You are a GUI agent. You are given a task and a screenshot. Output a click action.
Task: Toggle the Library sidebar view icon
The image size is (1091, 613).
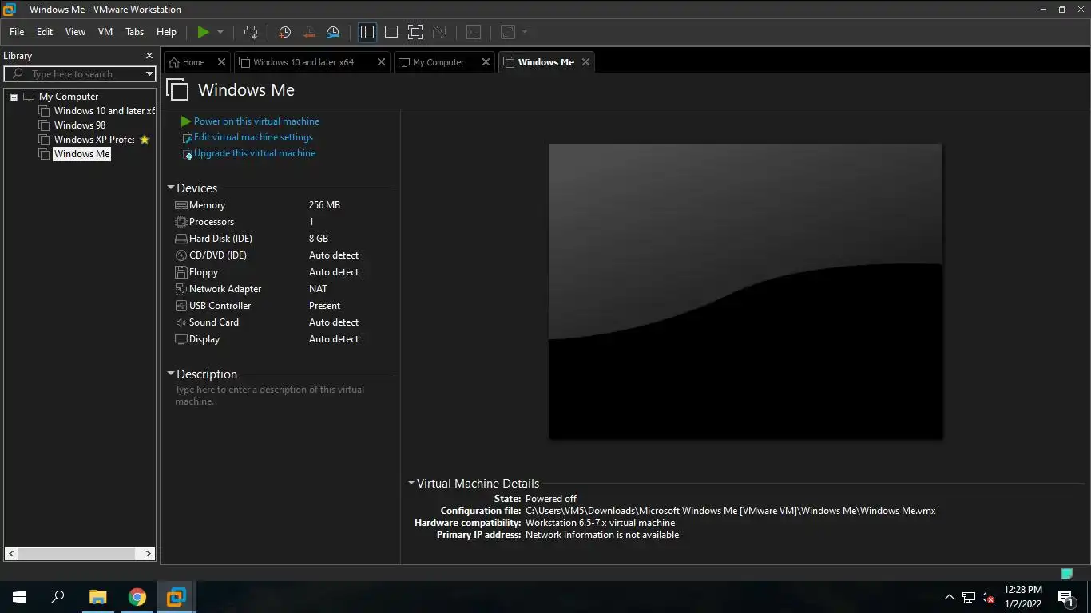(367, 32)
